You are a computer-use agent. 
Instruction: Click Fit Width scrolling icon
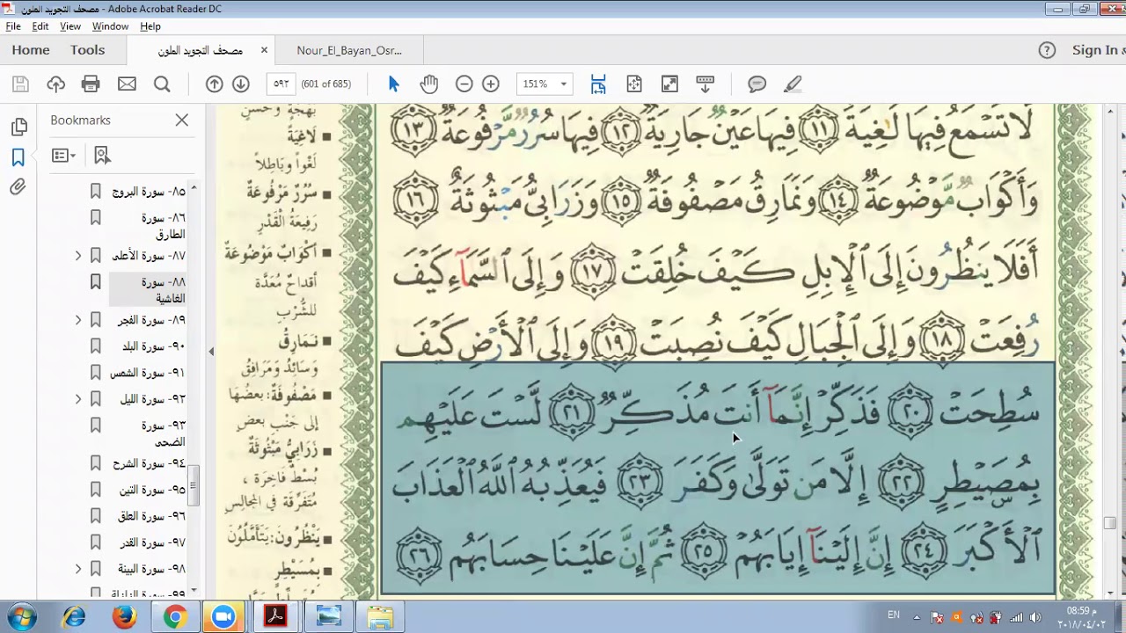point(598,84)
